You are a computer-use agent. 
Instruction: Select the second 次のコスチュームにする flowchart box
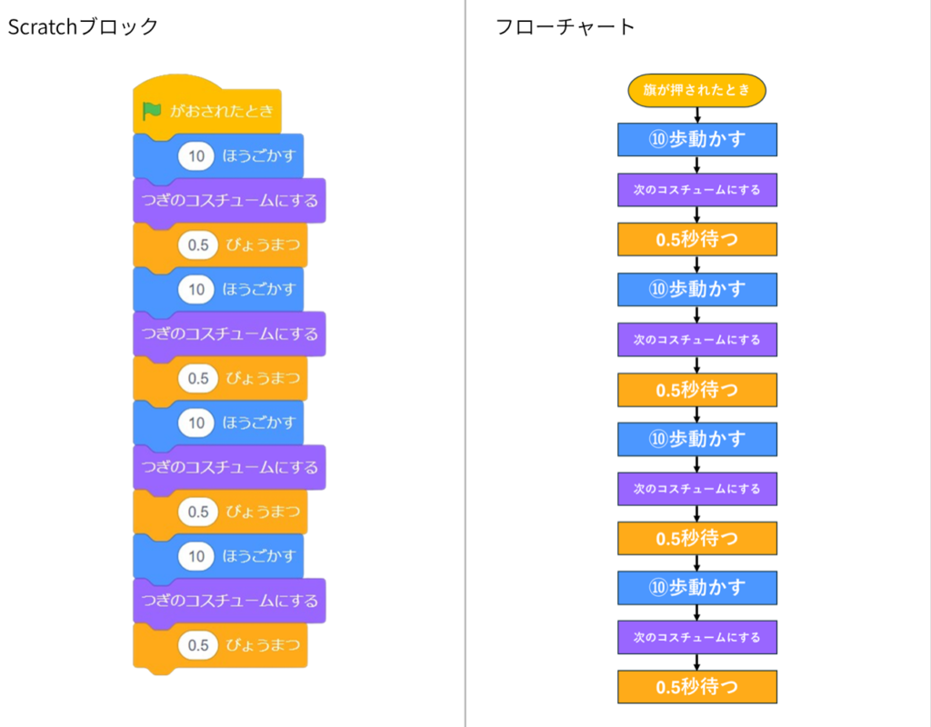pos(697,339)
